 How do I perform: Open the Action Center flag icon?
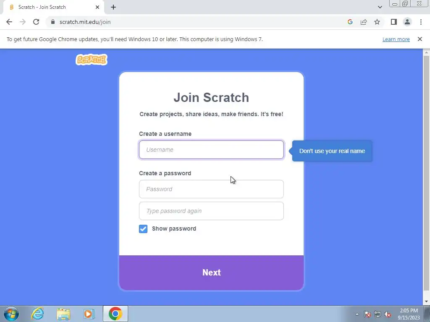coord(367,314)
